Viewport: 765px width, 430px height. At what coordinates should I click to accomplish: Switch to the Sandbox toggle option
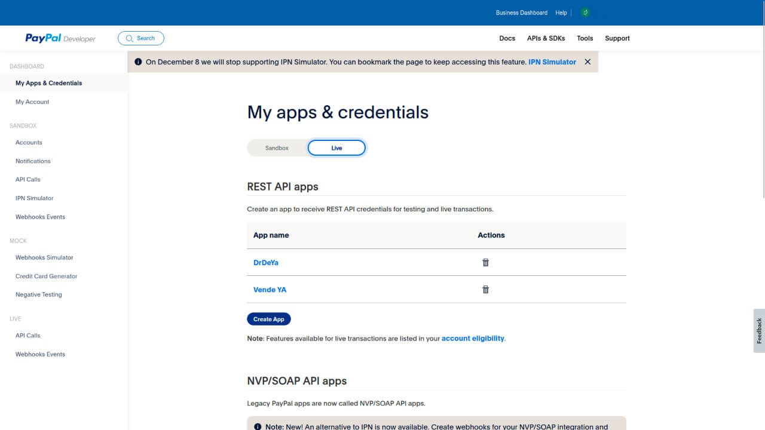coord(277,148)
